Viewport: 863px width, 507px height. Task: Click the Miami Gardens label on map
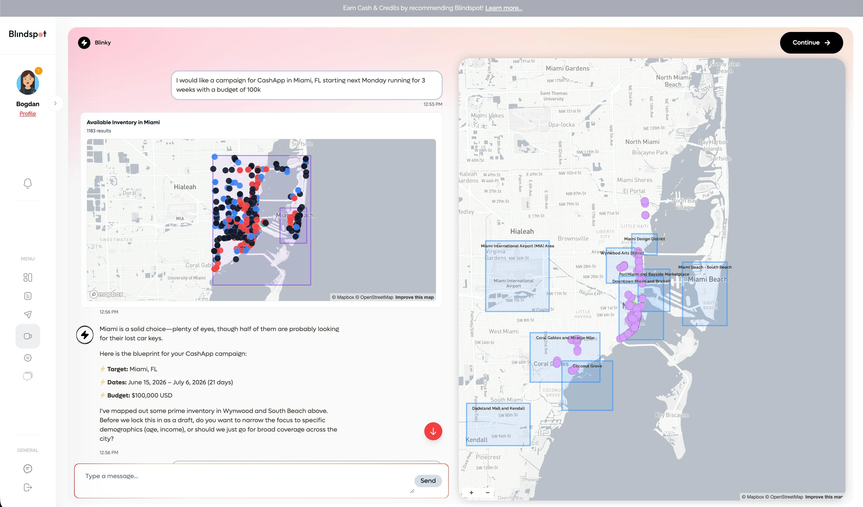click(567, 68)
